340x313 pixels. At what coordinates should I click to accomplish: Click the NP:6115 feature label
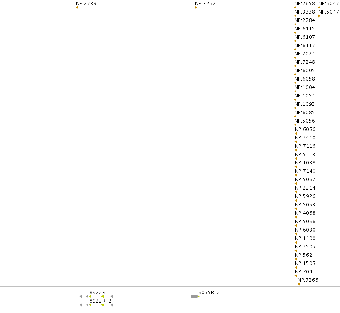[305, 29]
